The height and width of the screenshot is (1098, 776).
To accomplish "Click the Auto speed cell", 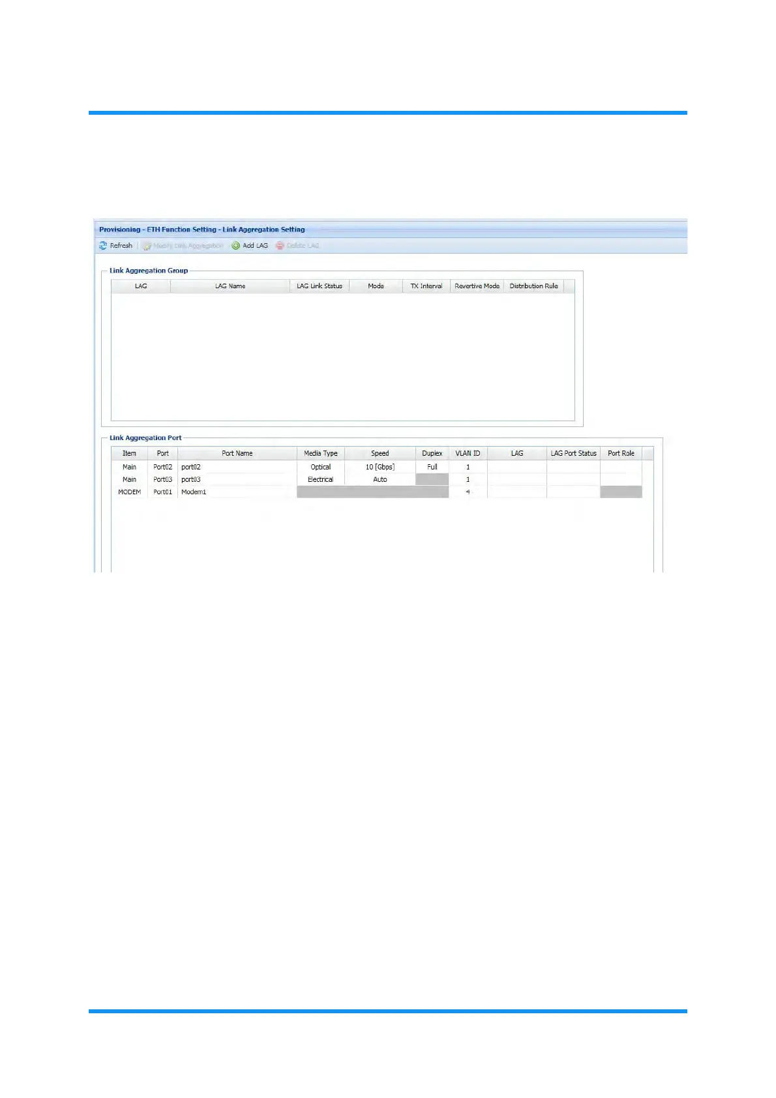I will [x=380, y=480].
